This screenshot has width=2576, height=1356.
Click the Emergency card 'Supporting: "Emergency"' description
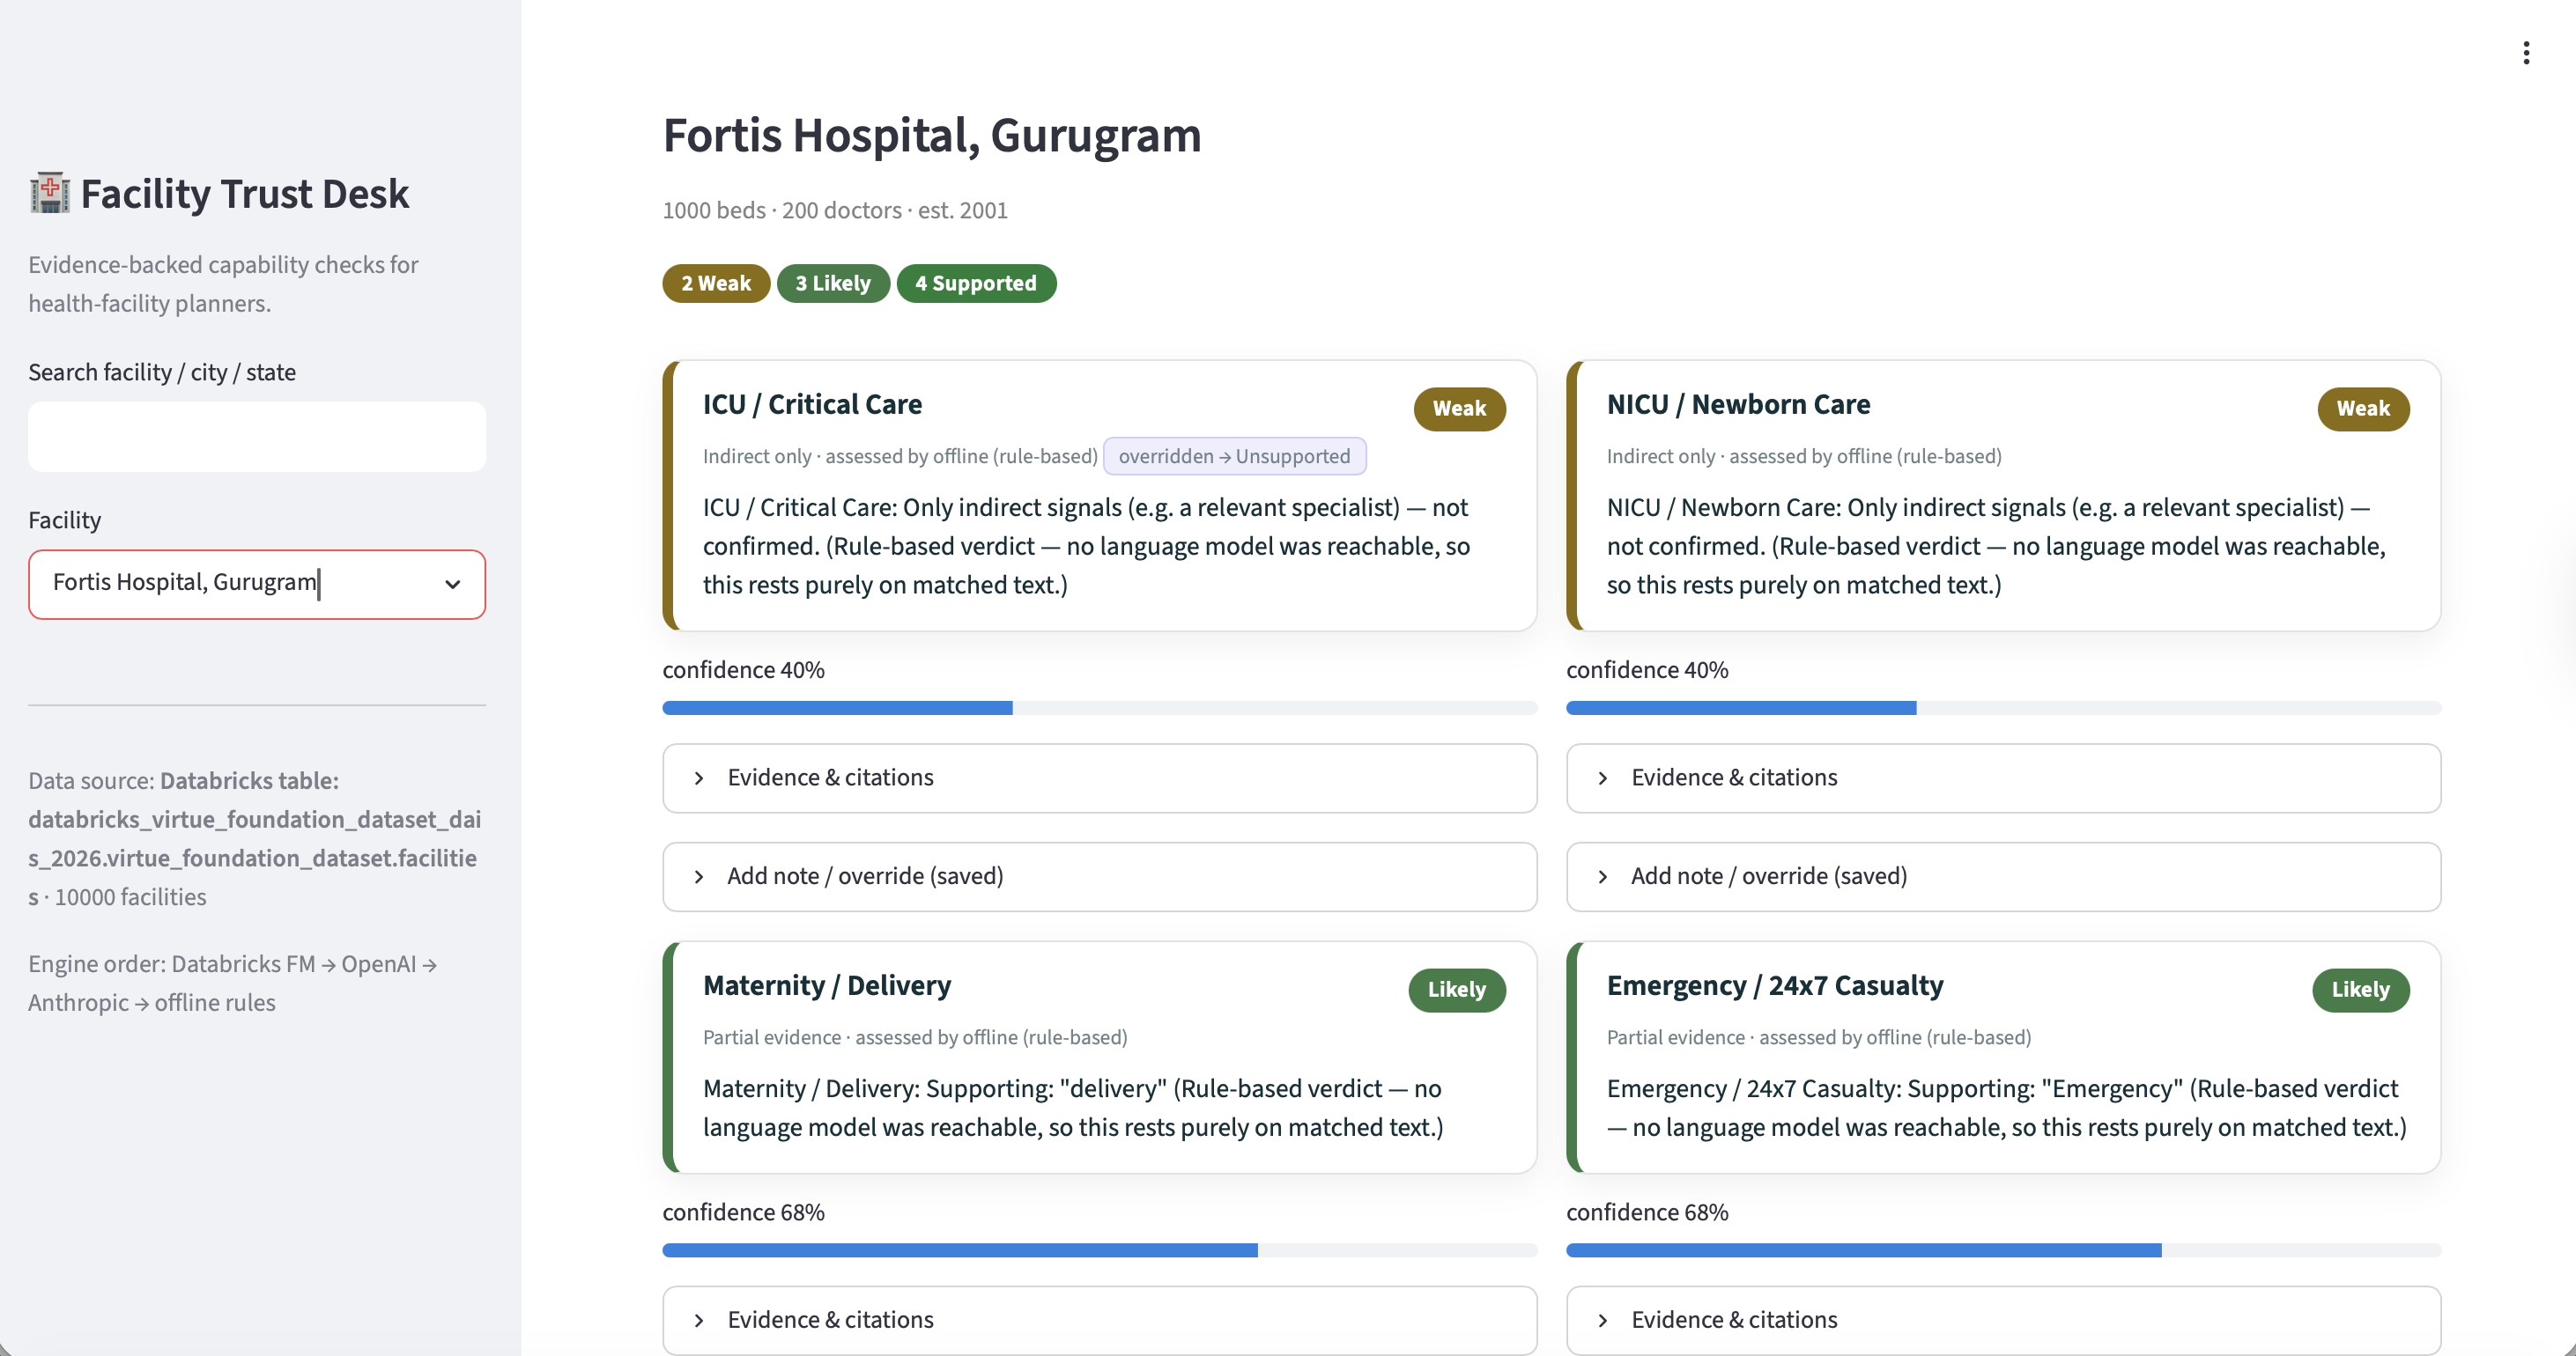[2007, 1109]
